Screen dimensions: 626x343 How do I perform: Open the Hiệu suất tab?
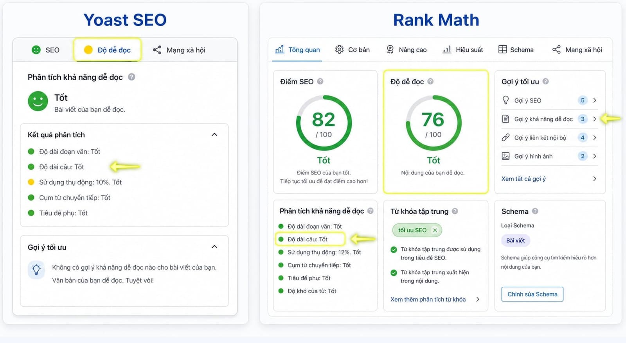pos(462,50)
